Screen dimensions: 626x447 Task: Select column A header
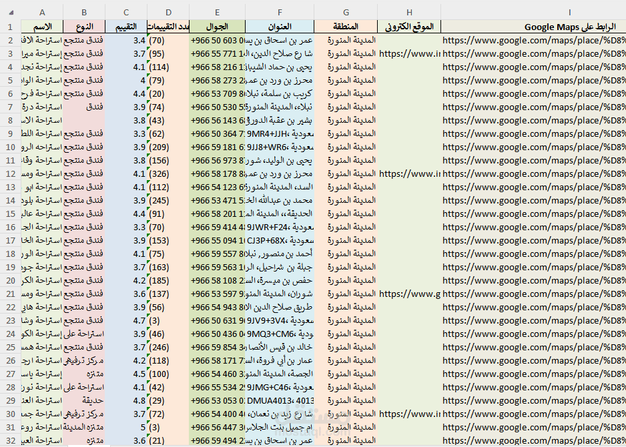42,13
